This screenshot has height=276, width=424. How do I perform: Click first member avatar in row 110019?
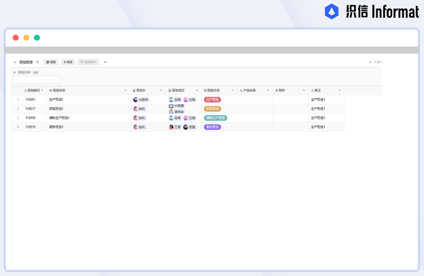tap(171, 127)
